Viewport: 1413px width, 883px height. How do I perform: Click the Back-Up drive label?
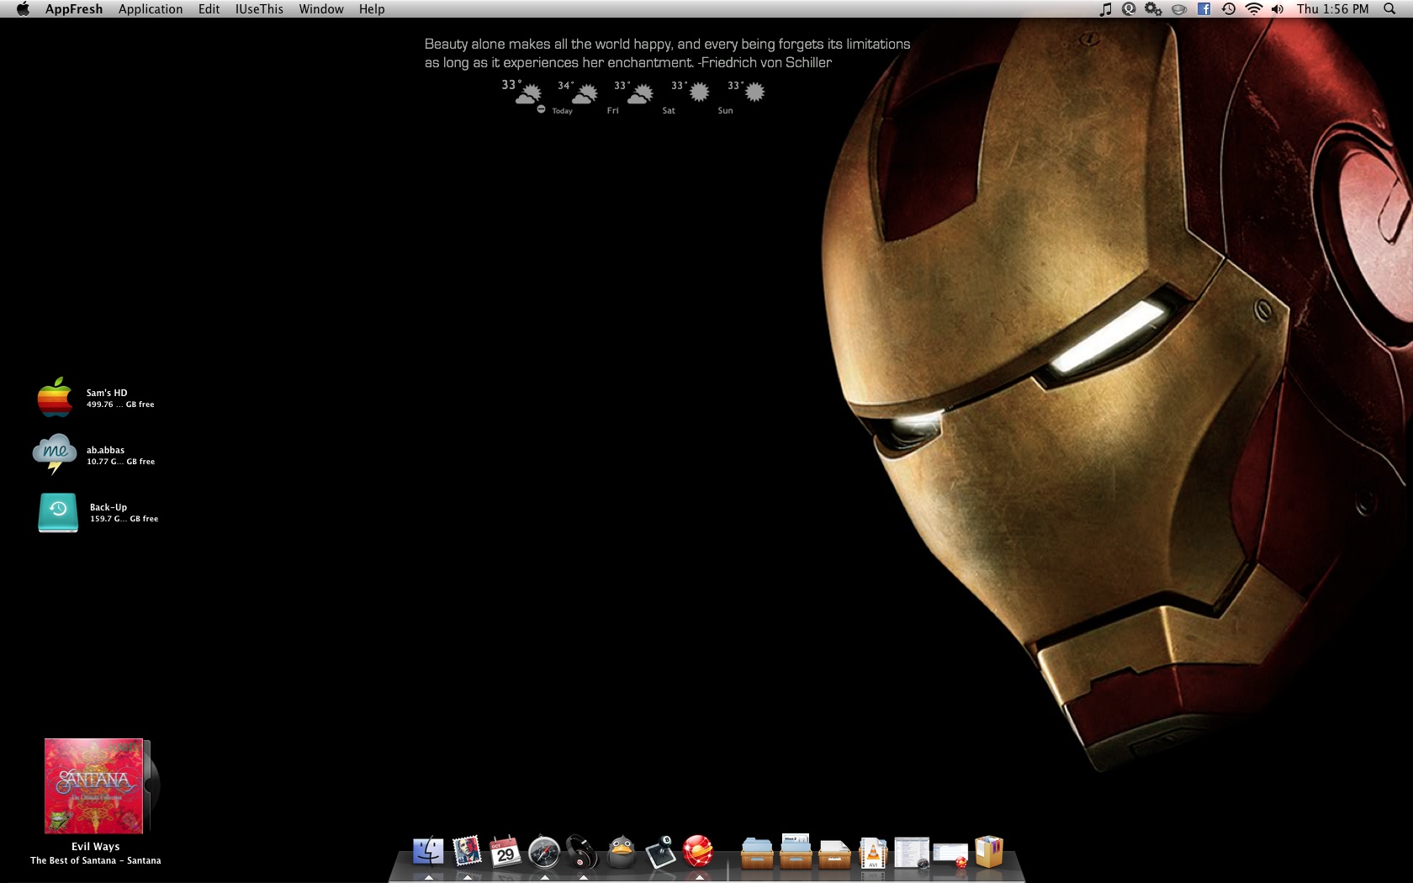pos(108,507)
